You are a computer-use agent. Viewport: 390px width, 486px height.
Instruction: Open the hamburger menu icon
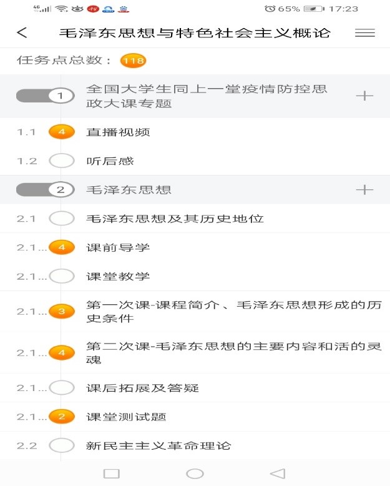364,32
